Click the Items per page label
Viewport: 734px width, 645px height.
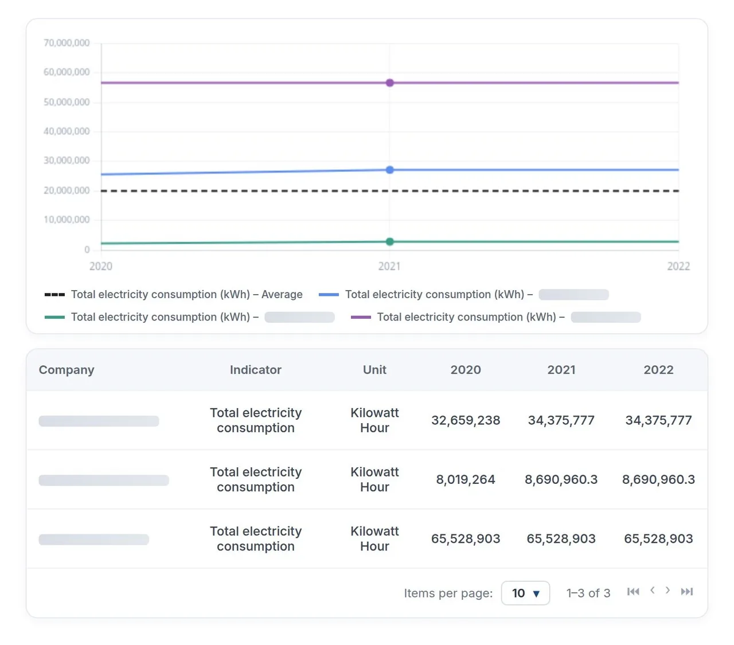pyautogui.click(x=448, y=593)
